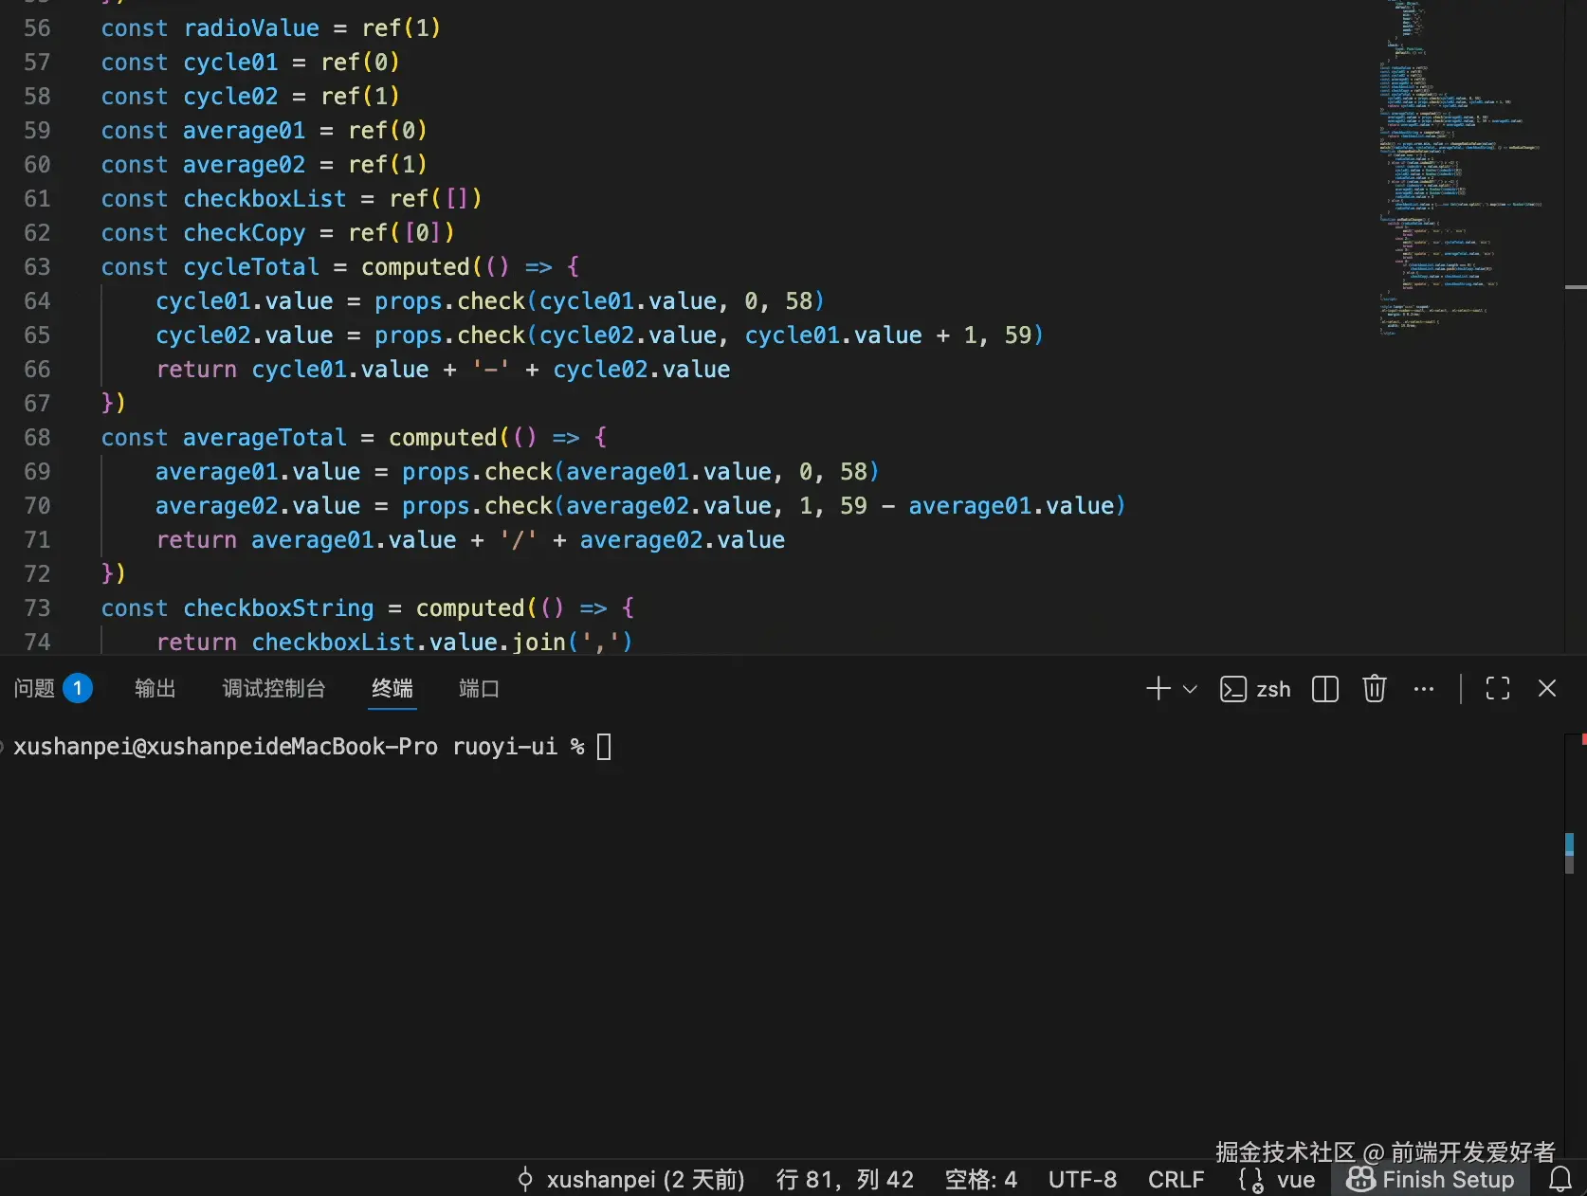This screenshot has height=1196, width=1587.
Task: Click the zsh terminal shell icon
Action: point(1232,689)
